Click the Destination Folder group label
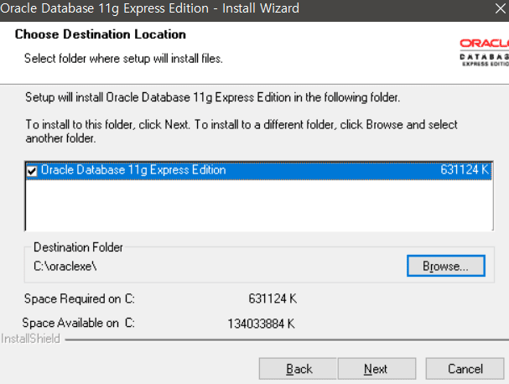Image resolution: width=509 pixels, height=384 pixels. point(78,247)
